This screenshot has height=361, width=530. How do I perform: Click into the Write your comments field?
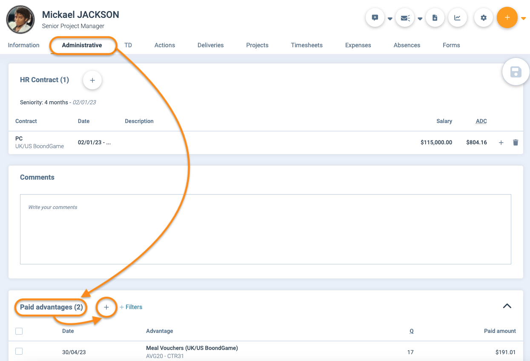coord(265,229)
